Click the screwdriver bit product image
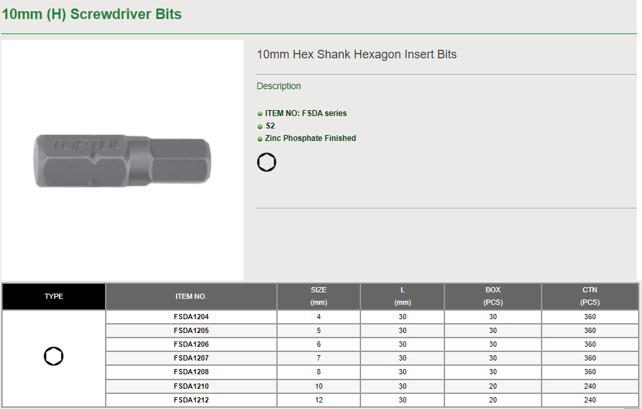 pyautogui.click(x=123, y=161)
